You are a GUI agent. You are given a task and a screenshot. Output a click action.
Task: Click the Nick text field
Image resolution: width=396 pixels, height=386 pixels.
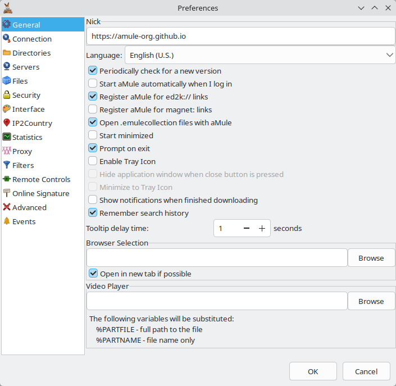pos(241,36)
